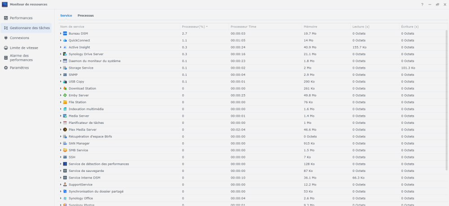Screen dimensions: 449x206
Task: Go to Limite de vitesse section
Action: pos(23,48)
